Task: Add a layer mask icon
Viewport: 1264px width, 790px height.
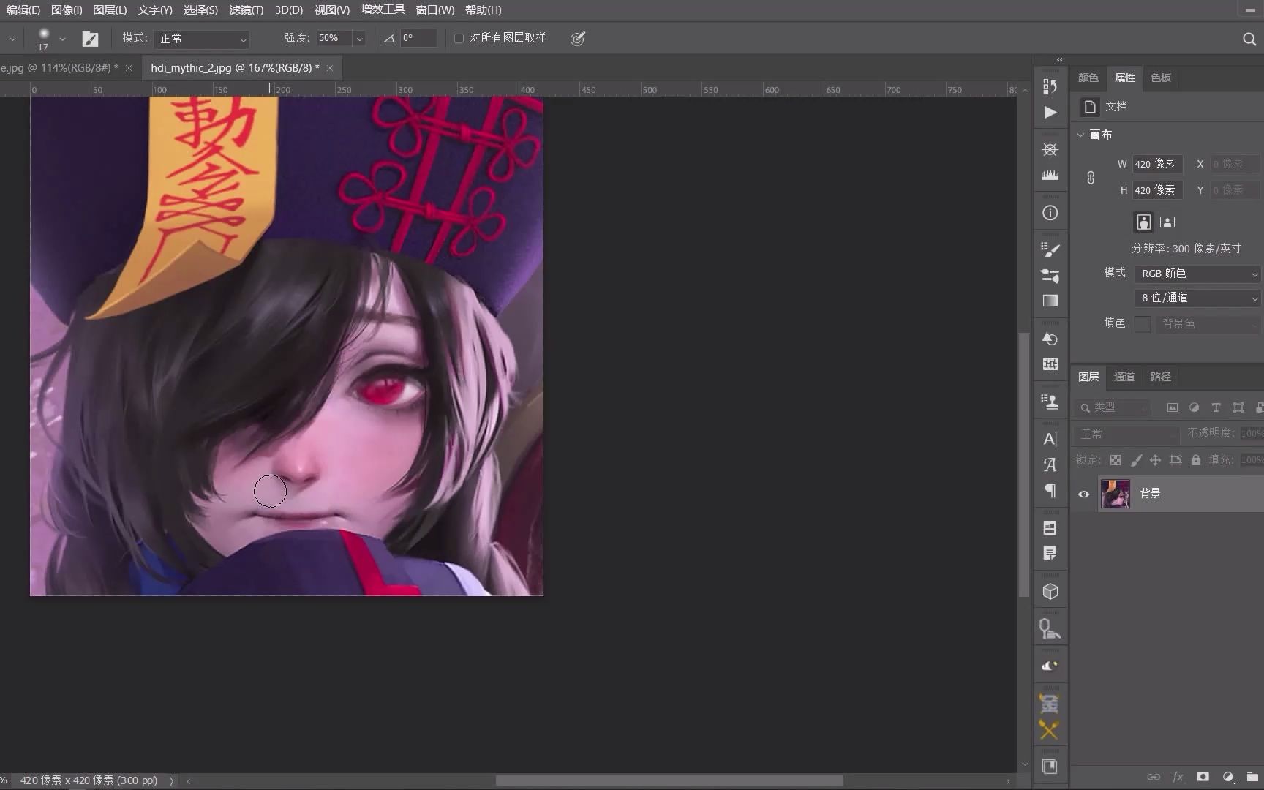Action: 1203,777
